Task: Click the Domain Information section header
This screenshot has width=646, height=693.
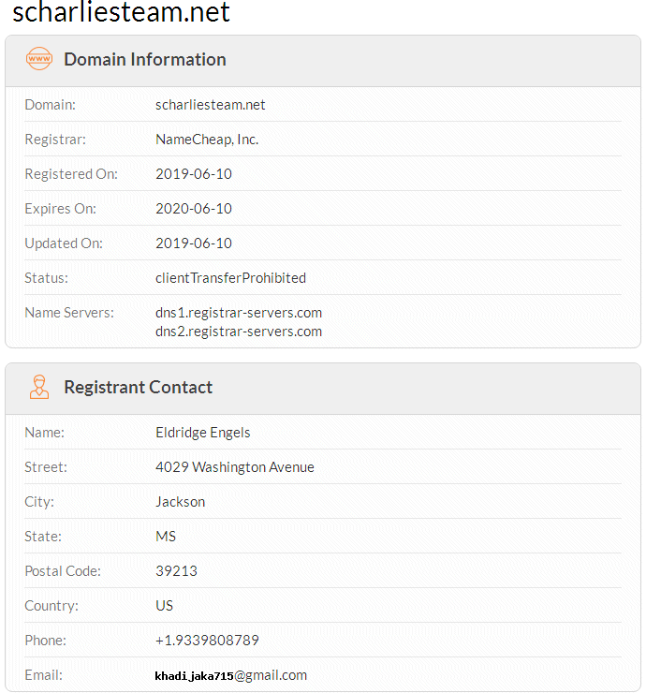Action: (145, 59)
